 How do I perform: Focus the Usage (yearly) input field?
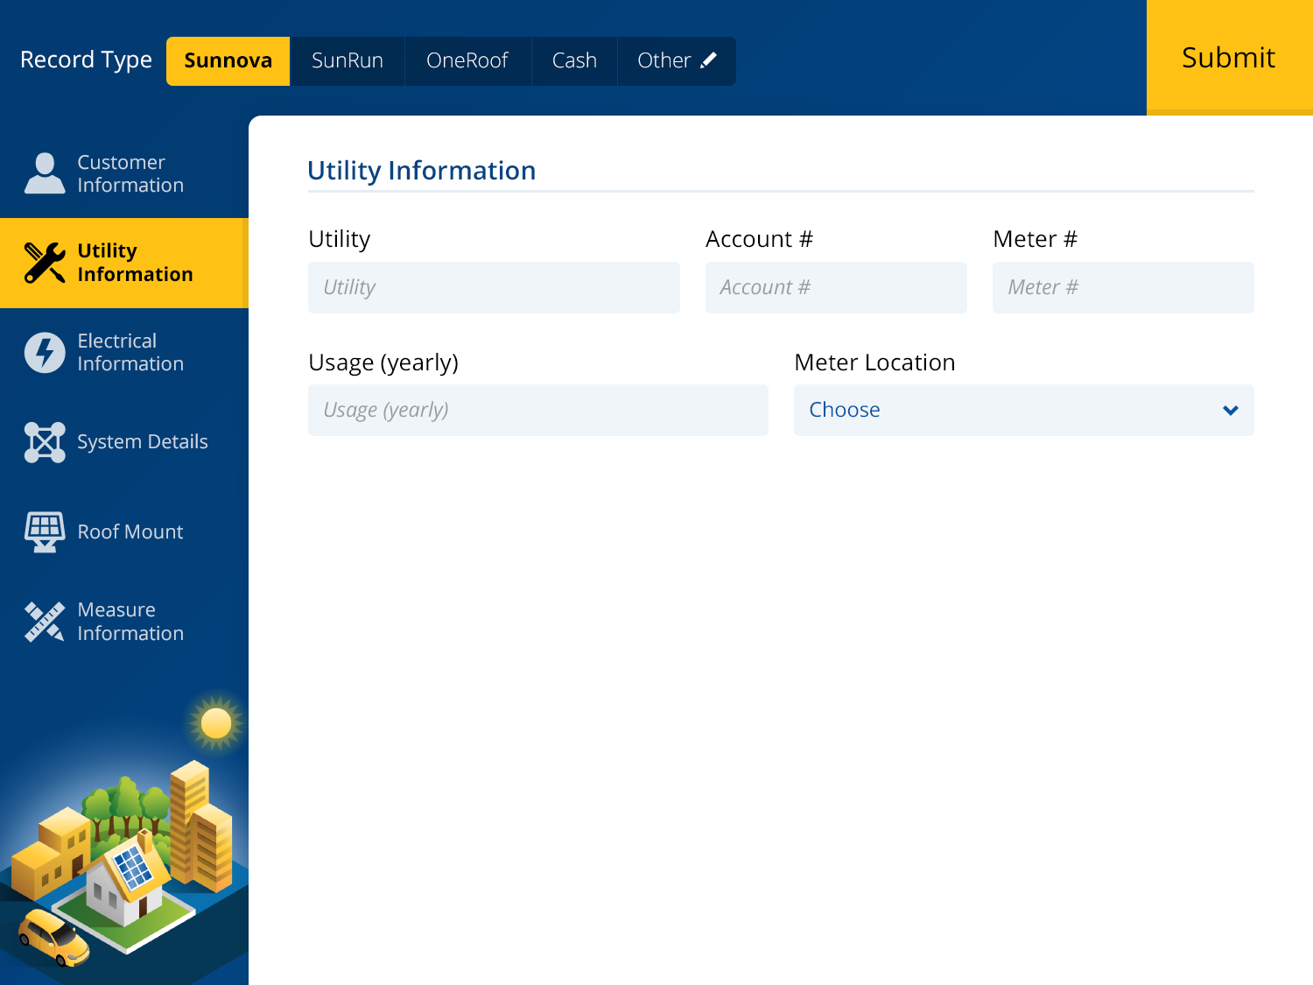pos(538,410)
